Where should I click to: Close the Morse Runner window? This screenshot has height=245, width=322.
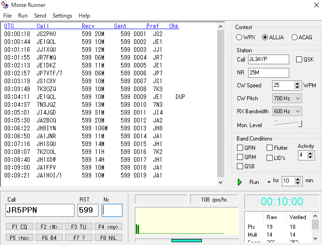click(x=316, y=5)
